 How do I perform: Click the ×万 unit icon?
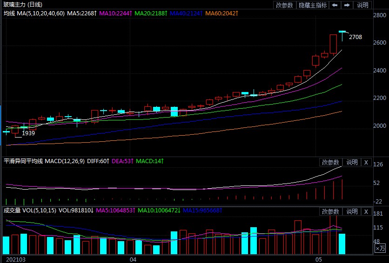[380, 249]
